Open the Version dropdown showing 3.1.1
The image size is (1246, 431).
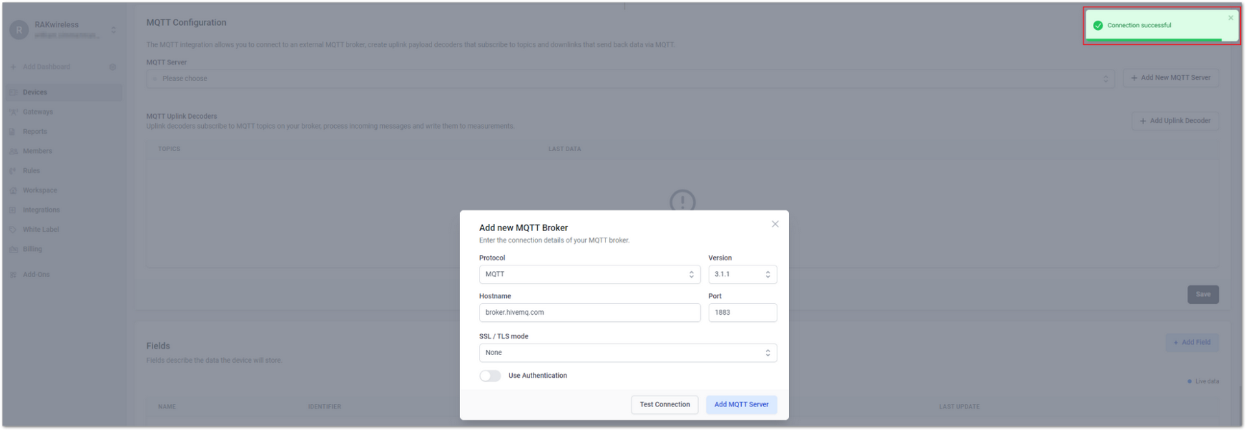click(742, 274)
